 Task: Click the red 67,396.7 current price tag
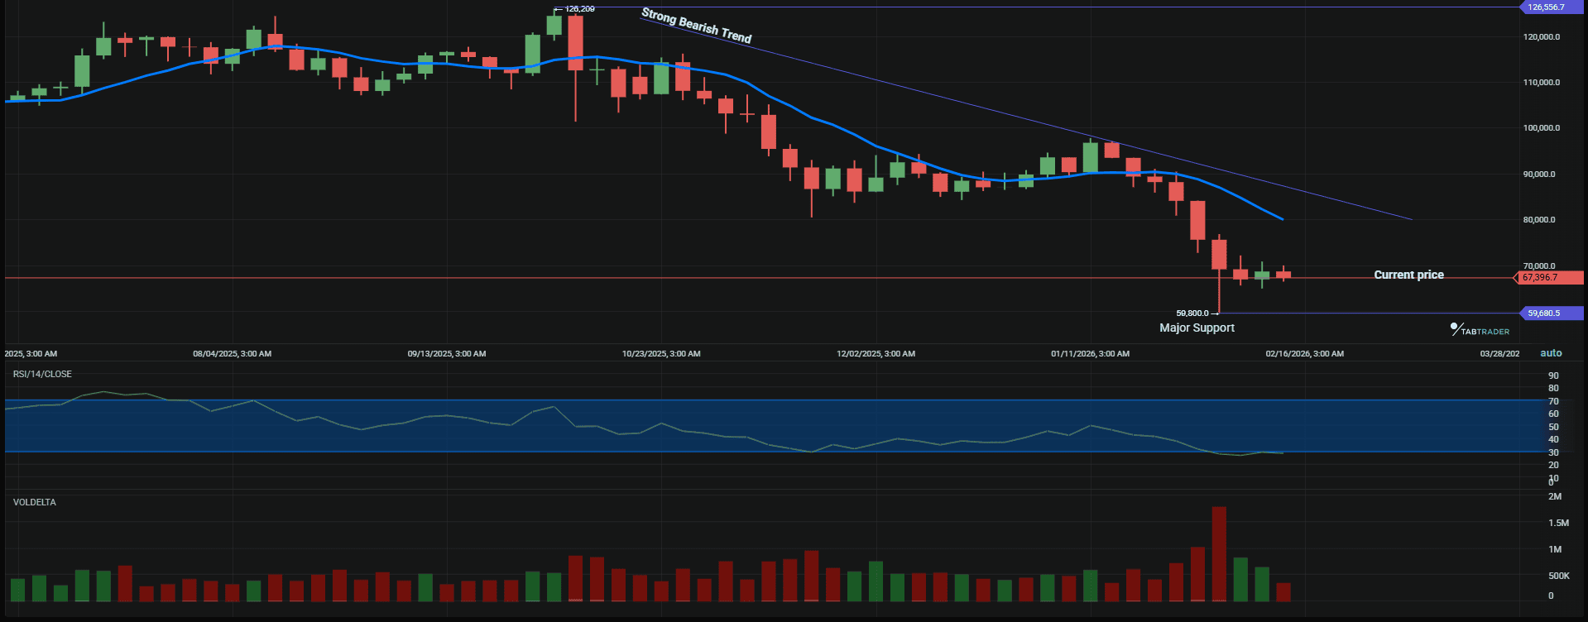(x=1541, y=278)
